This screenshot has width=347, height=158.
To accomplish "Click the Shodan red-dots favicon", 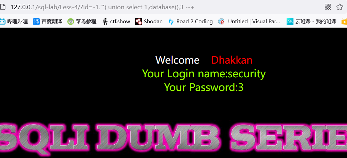I will (x=139, y=22).
